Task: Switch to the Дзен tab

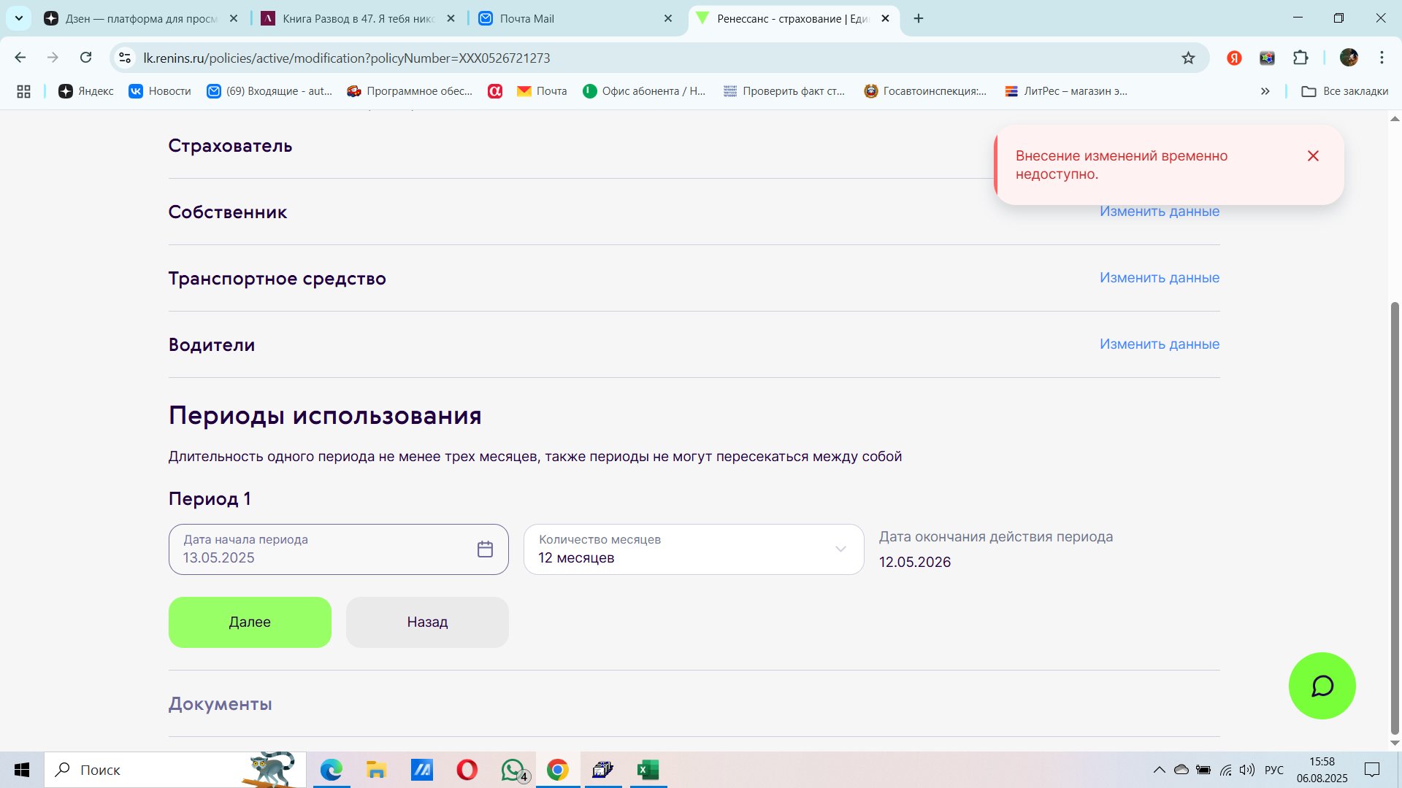Action: [x=142, y=19]
